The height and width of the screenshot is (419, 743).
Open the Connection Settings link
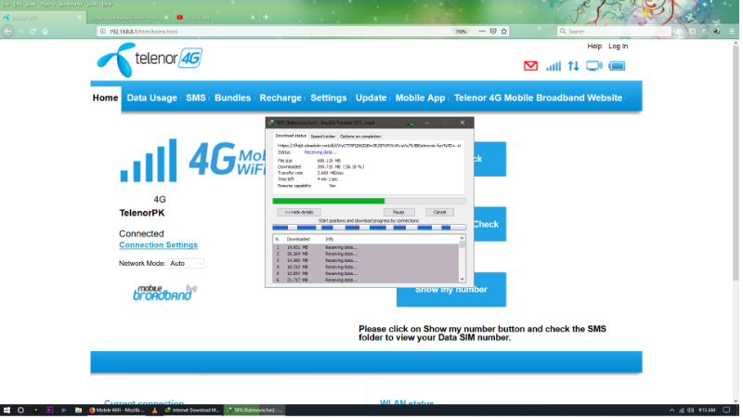pos(159,246)
